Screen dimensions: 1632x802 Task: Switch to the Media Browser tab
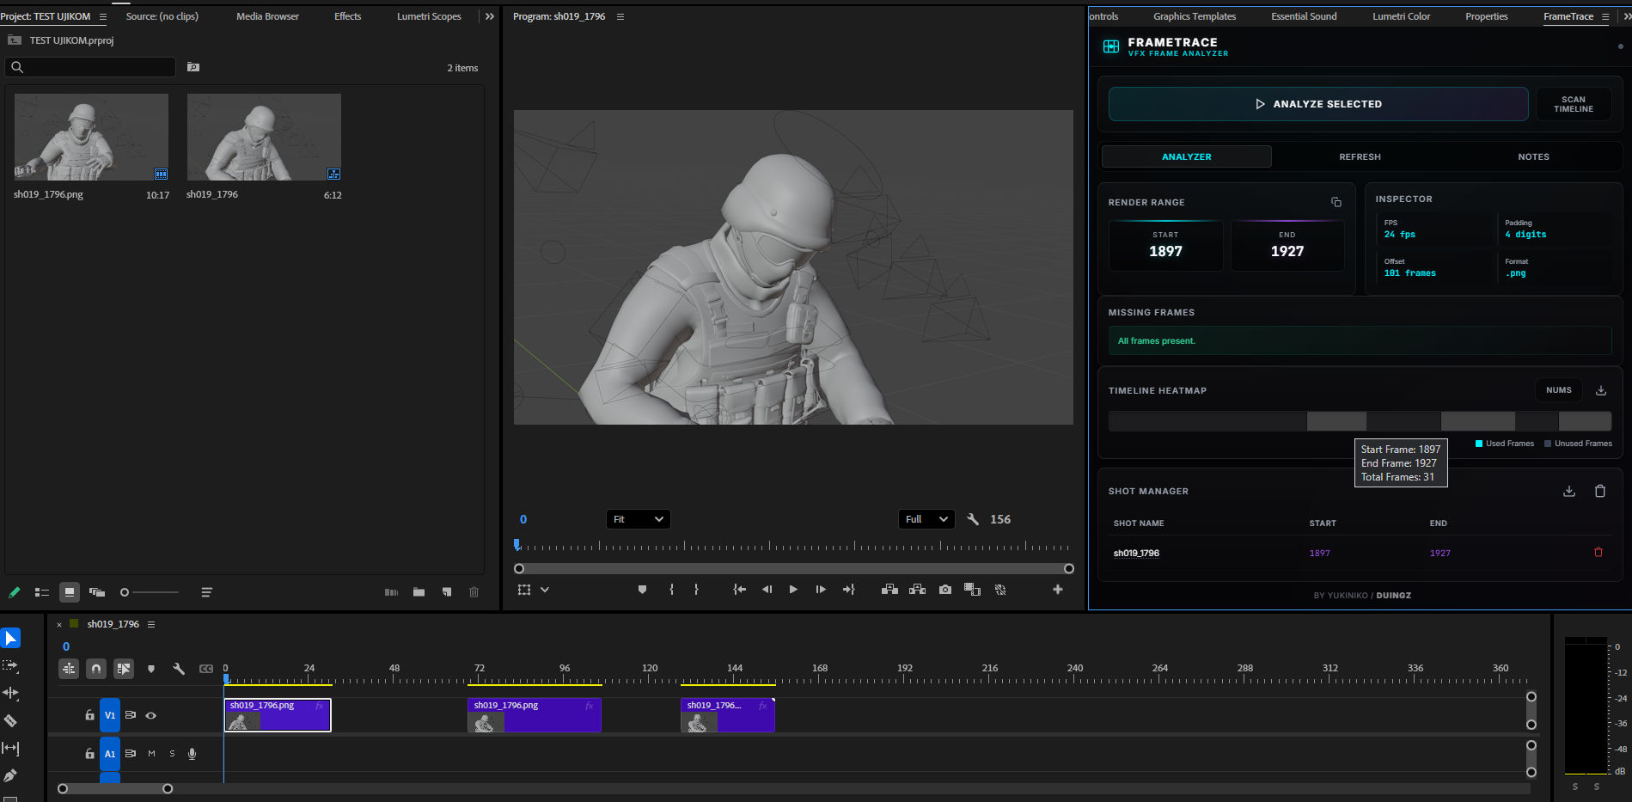tap(267, 16)
